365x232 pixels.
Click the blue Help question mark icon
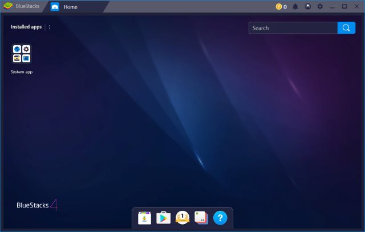tap(220, 218)
